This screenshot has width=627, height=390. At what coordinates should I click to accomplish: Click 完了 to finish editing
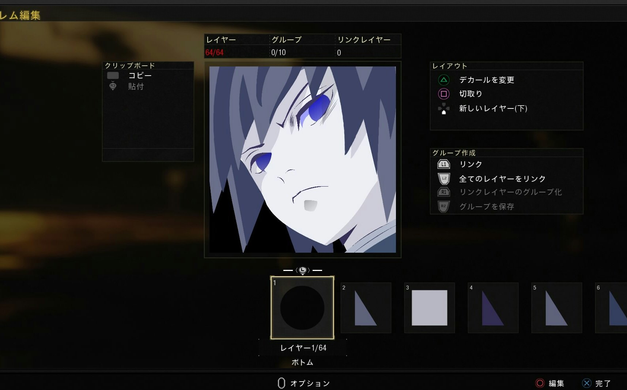pos(603,383)
